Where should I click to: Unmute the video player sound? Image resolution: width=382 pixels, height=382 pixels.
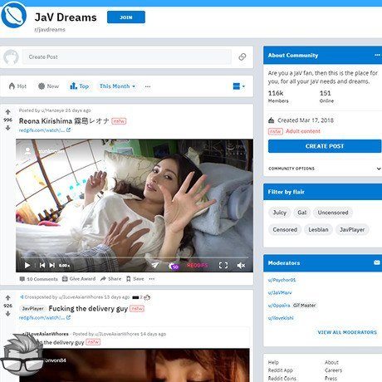point(241,265)
